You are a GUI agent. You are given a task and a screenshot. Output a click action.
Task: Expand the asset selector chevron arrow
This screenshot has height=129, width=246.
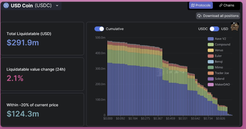[x=57, y=6]
